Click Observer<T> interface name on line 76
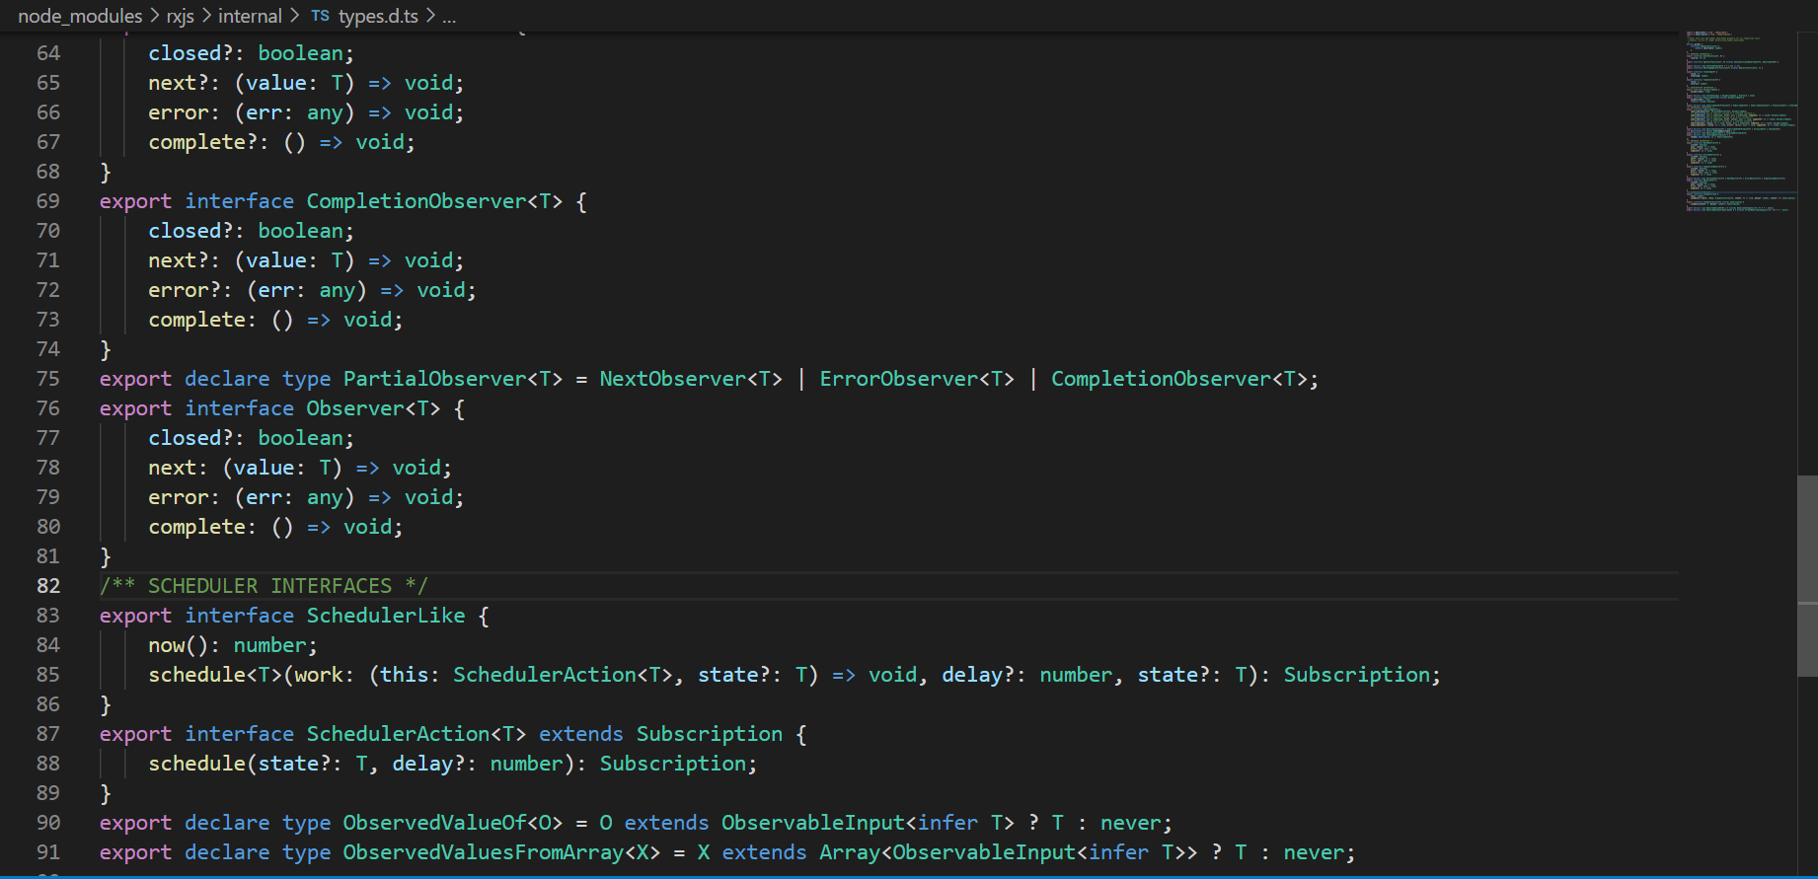The width and height of the screenshot is (1818, 879). (373, 408)
